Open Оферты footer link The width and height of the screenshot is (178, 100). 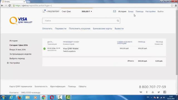tap(82, 86)
